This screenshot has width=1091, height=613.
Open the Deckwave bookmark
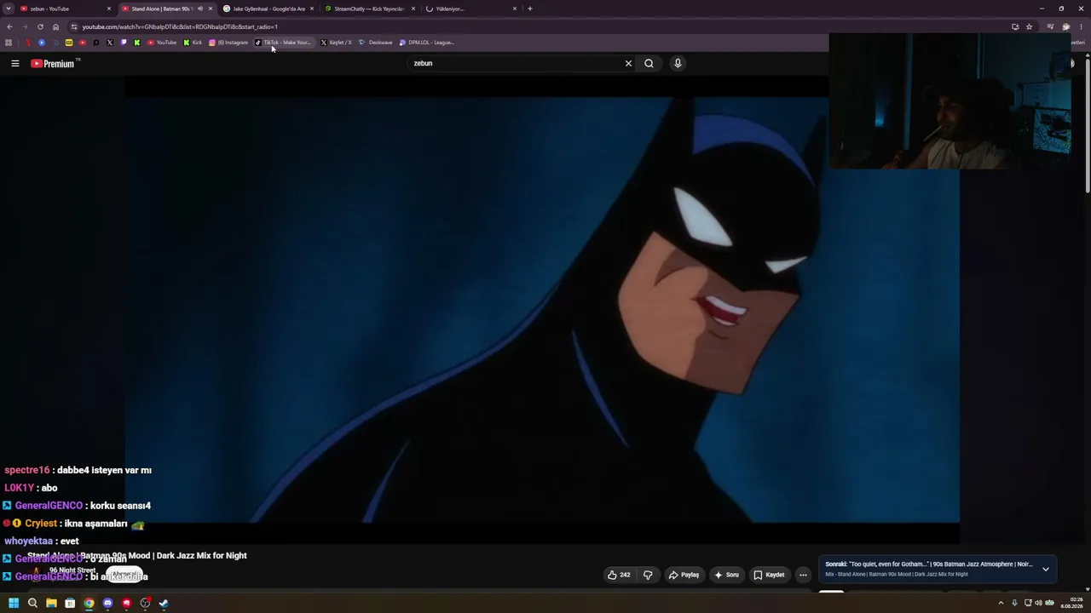coord(376,43)
